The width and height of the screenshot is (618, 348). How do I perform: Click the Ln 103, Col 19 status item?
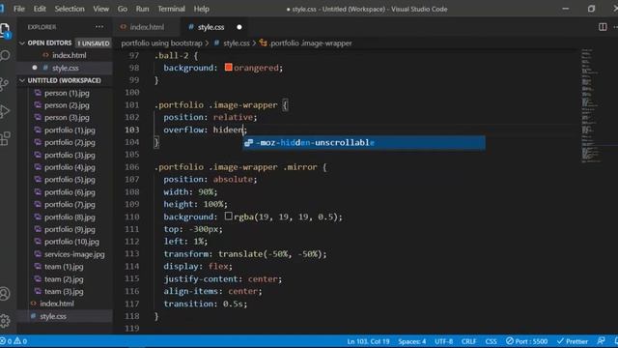point(368,341)
